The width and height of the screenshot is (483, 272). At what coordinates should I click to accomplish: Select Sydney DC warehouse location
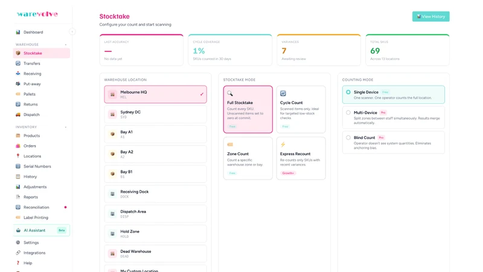point(156,114)
